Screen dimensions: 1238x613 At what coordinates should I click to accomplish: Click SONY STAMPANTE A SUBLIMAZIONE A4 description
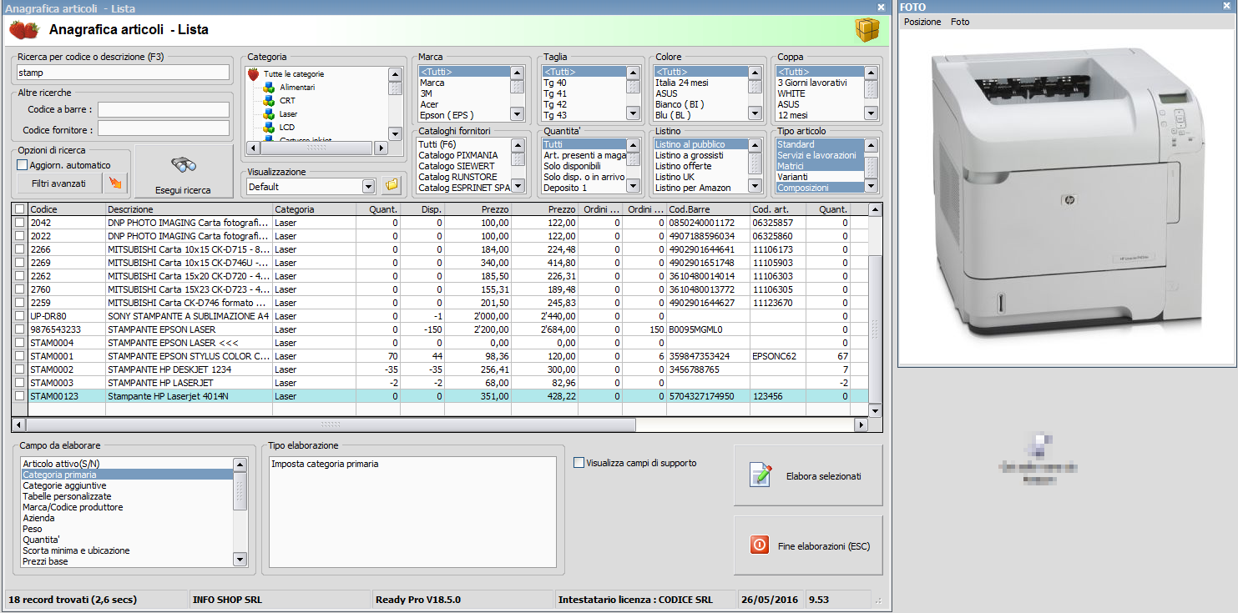click(188, 316)
